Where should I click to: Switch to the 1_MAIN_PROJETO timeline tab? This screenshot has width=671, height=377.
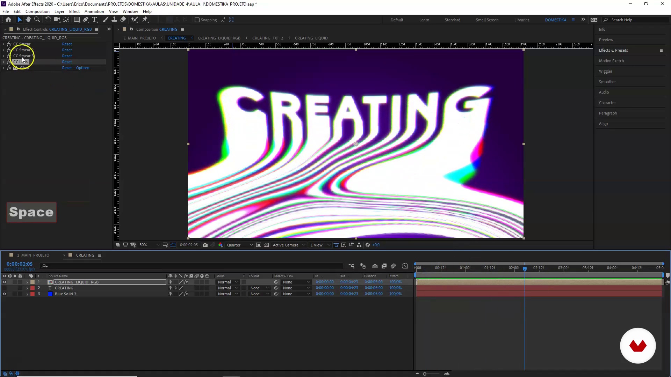(33, 256)
